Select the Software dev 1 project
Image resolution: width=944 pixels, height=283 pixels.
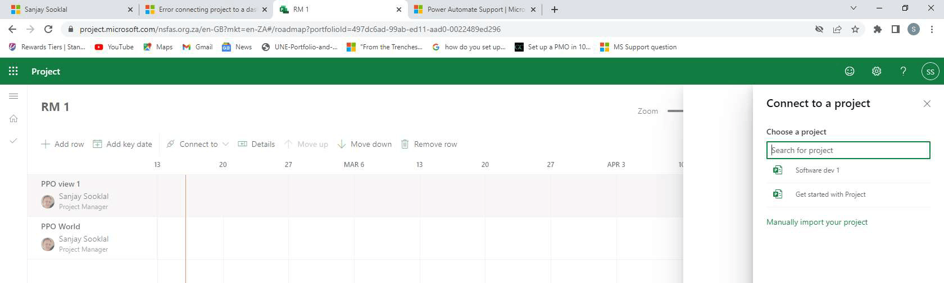tap(848, 170)
